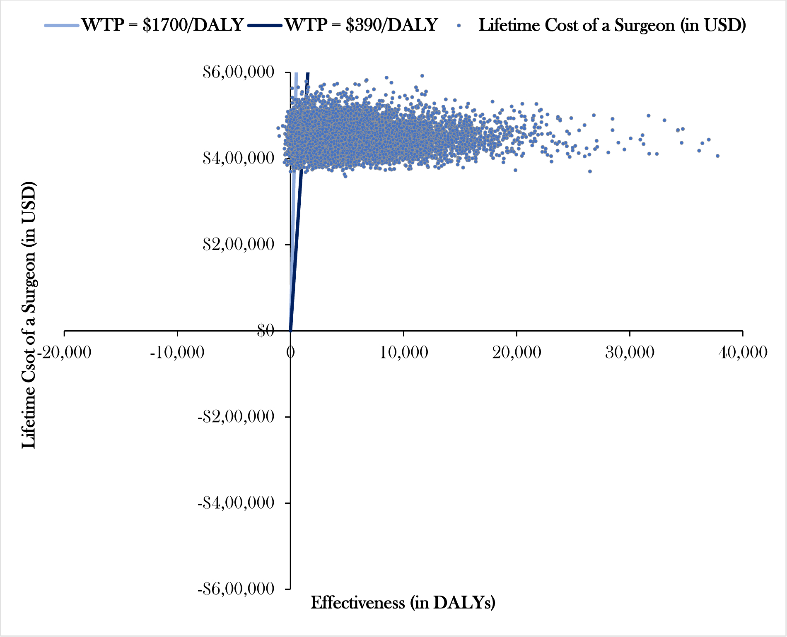This screenshot has height=637, width=787.
Task: Select the light blue WTP $1700 legend line
Action: pyautogui.click(x=61, y=26)
